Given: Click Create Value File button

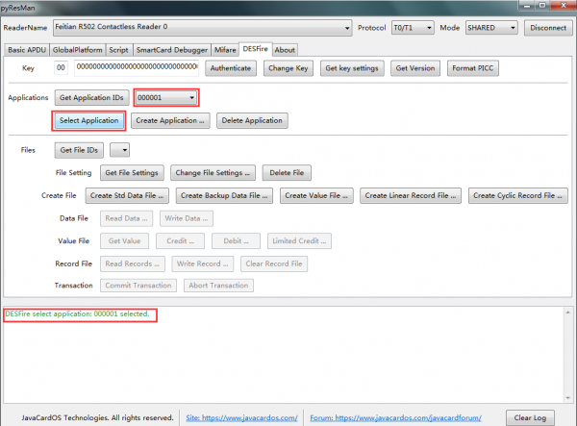Looking at the screenshot, I should pos(316,196).
